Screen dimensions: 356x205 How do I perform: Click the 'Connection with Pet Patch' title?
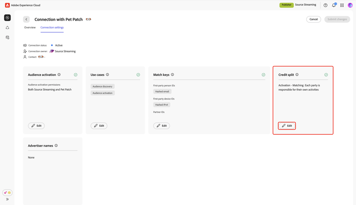(x=58, y=19)
